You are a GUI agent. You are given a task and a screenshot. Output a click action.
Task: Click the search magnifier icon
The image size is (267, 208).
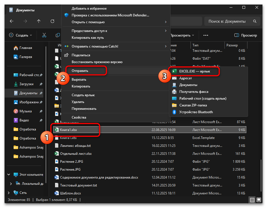[255, 21]
